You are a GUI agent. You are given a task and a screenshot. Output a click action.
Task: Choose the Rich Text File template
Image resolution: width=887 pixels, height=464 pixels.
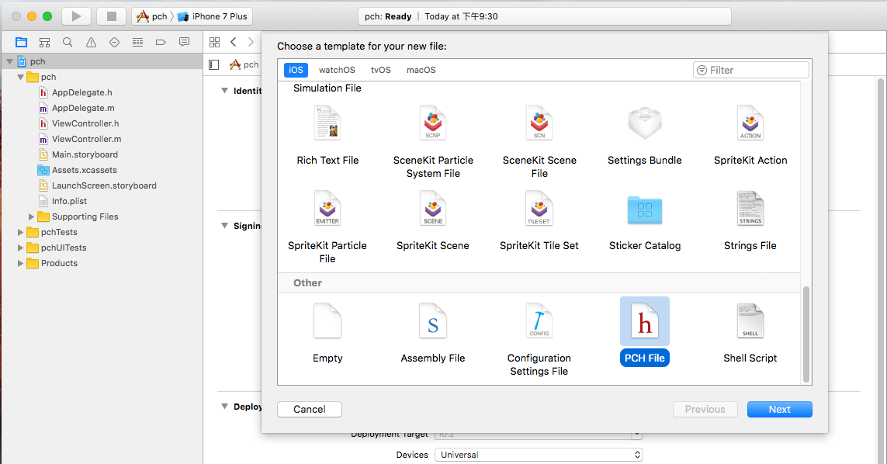(327, 124)
